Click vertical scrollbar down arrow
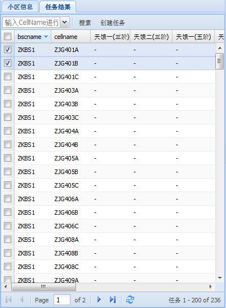 point(220,277)
